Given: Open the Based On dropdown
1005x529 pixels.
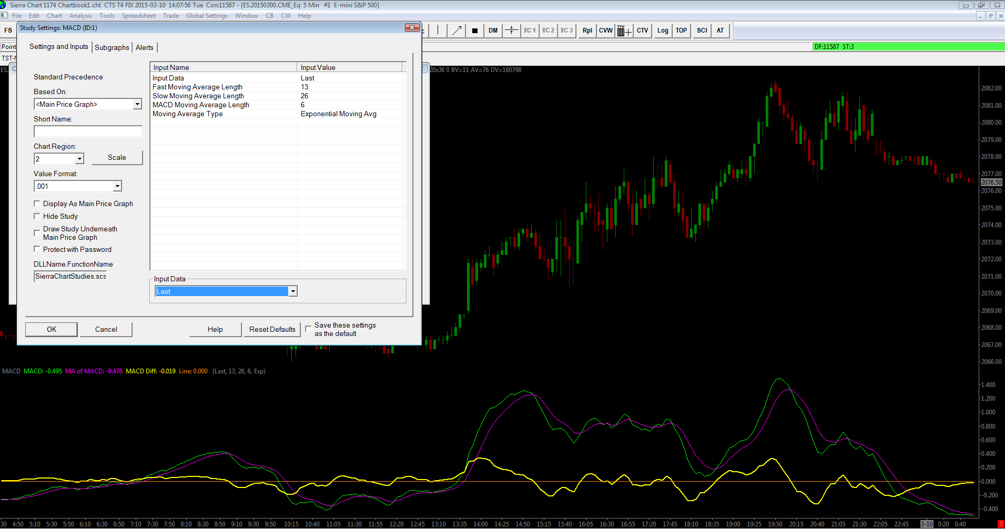Looking at the screenshot, I should 137,104.
